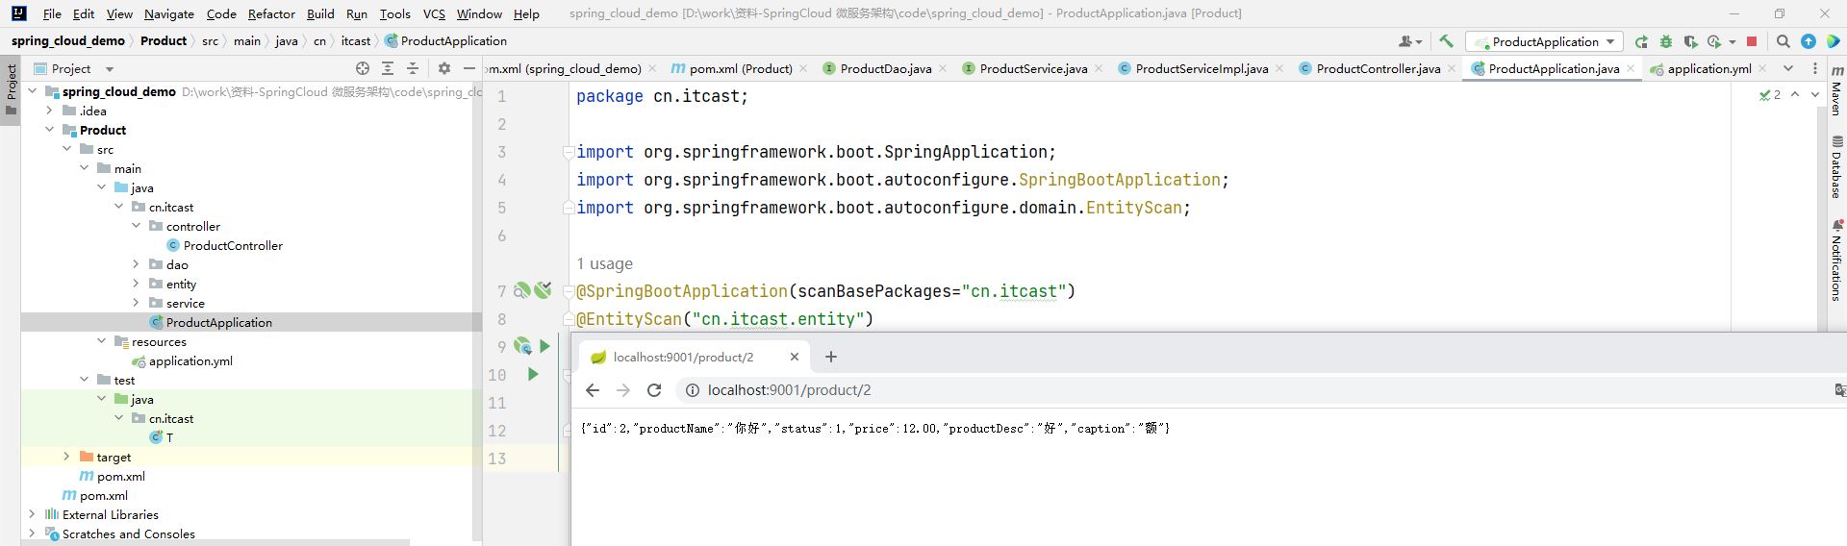1847x546 pixels.
Task: Show hidden editor tabs chevron
Action: pos(1787,68)
